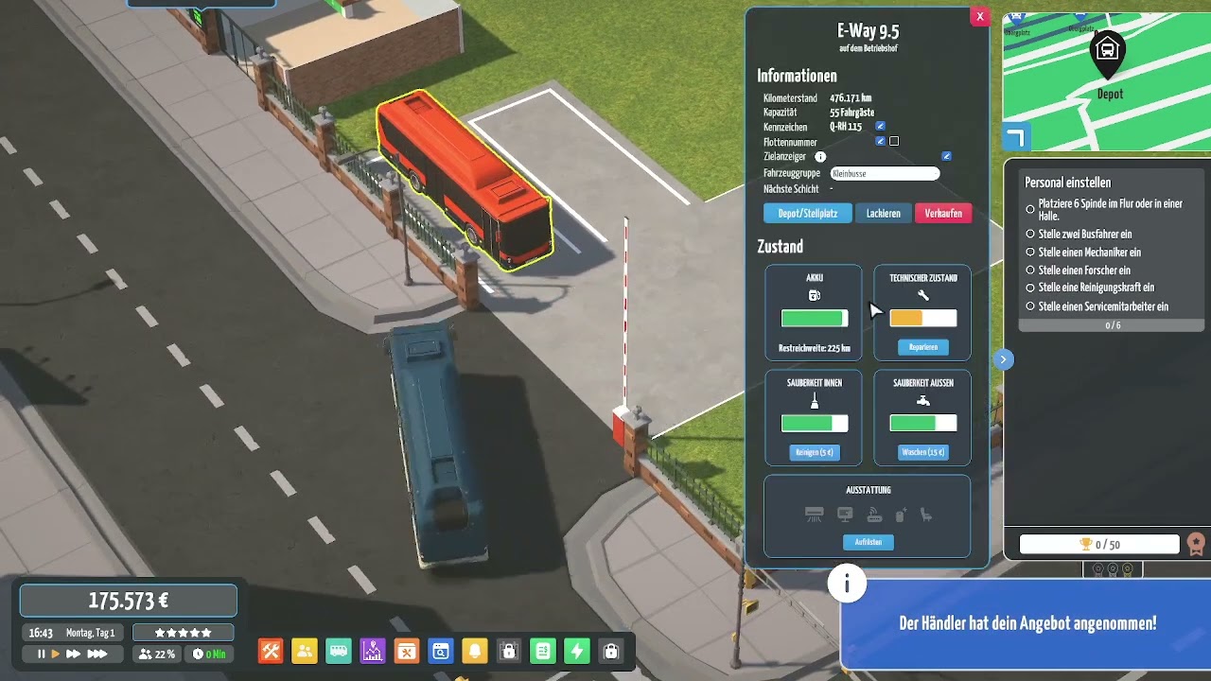Pause the game time
This screenshot has height=681, width=1211.
(41, 654)
